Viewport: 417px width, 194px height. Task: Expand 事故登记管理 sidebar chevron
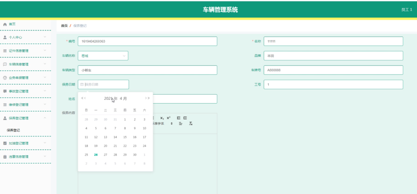pyautogui.click(x=45, y=91)
